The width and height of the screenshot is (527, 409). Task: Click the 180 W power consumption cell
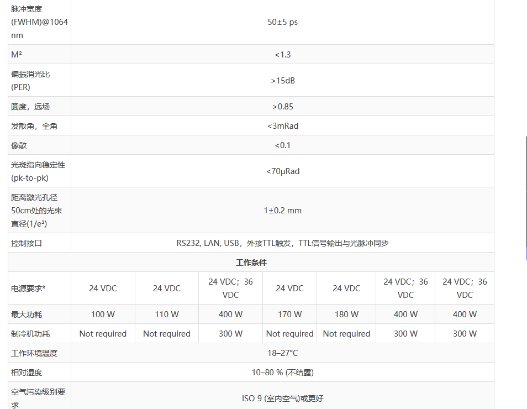click(346, 314)
